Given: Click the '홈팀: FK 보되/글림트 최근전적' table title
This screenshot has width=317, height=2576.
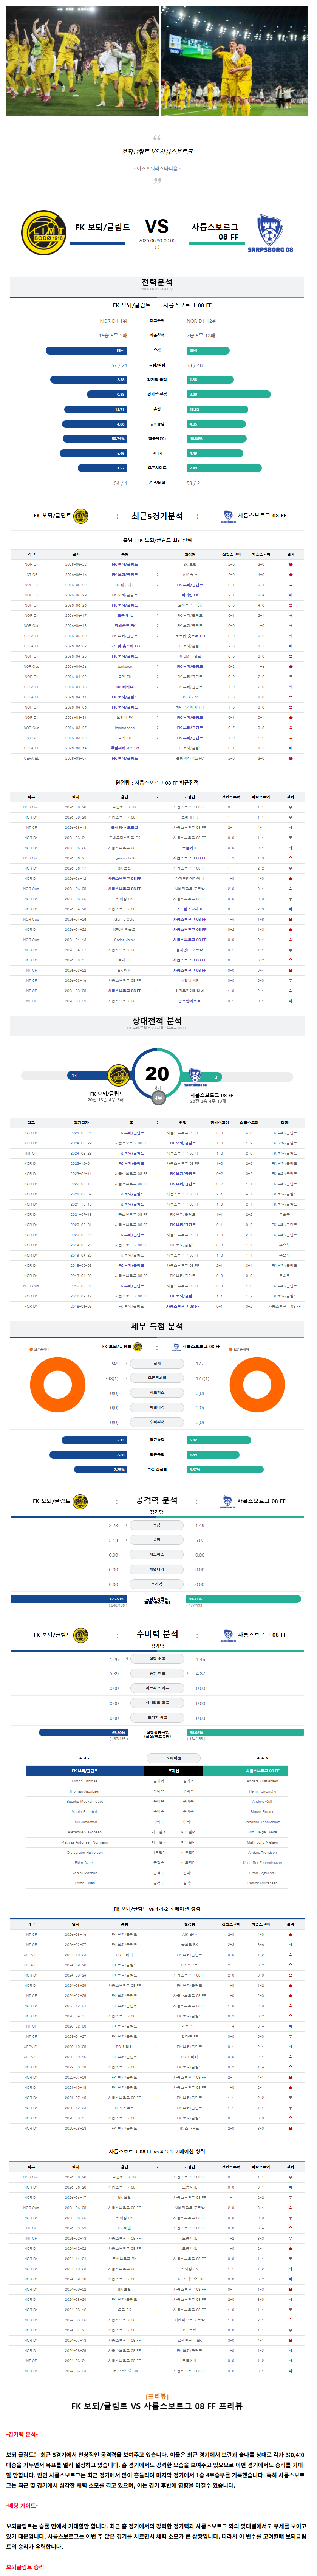Looking at the screenshot, I should (157, 540).
